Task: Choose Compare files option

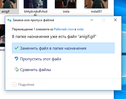Action: [35, 70]
